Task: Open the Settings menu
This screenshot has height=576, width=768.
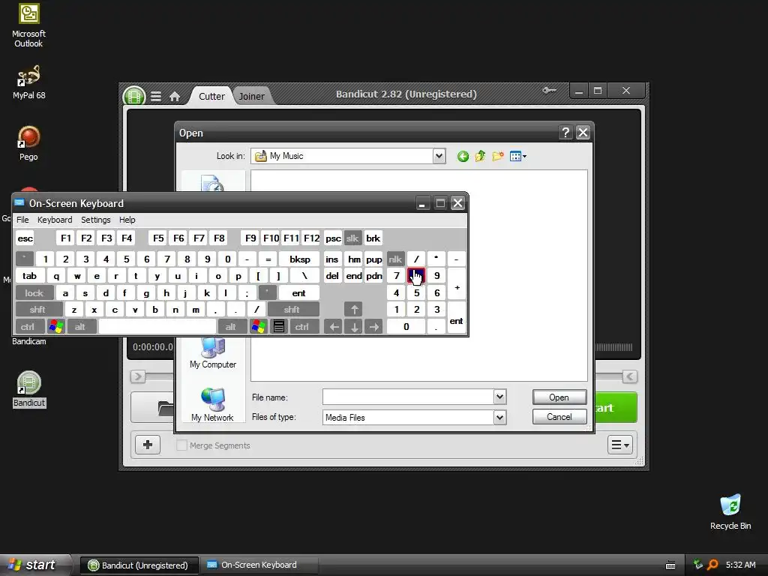Action: [x=95, y=220]
